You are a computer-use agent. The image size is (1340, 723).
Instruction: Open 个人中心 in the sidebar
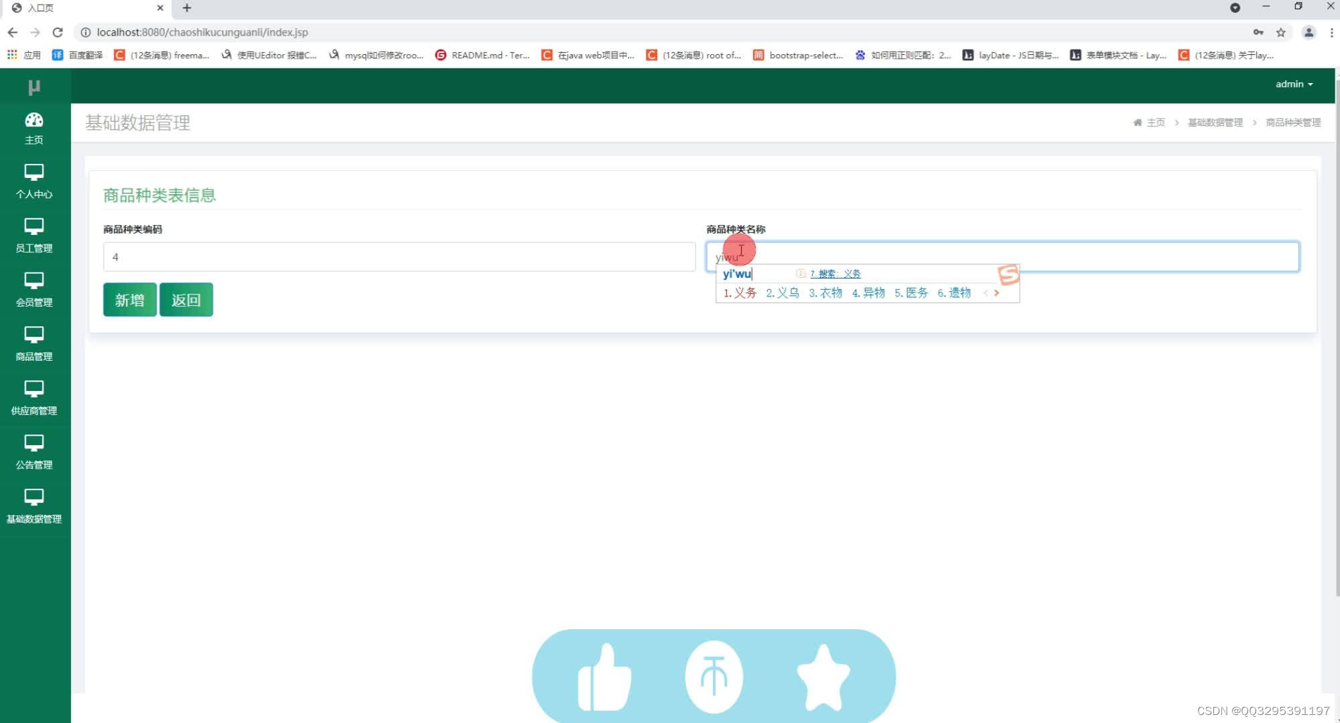click(x=34, y=181)
